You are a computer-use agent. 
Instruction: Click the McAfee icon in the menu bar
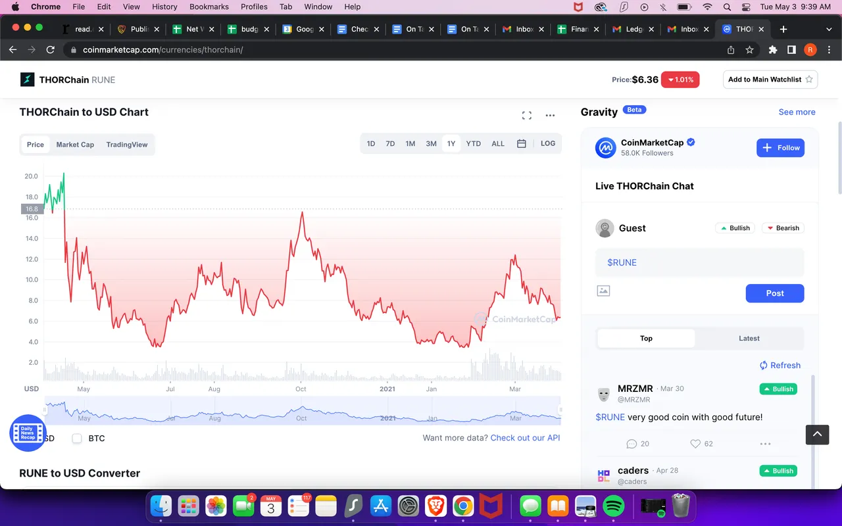(x=578, y=7)
